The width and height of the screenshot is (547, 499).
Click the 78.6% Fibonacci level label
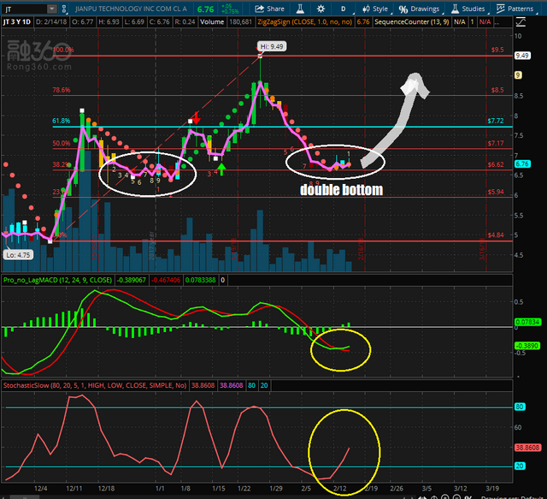point(61,90)
